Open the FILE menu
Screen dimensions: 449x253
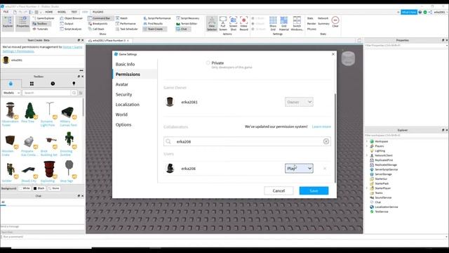point(6,12)
